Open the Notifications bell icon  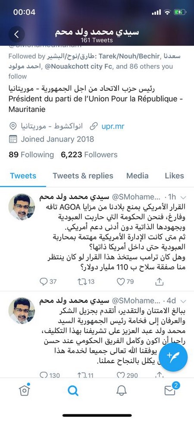tap(122, 391)
